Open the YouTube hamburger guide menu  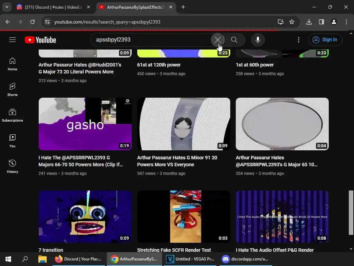coord(12,40)
